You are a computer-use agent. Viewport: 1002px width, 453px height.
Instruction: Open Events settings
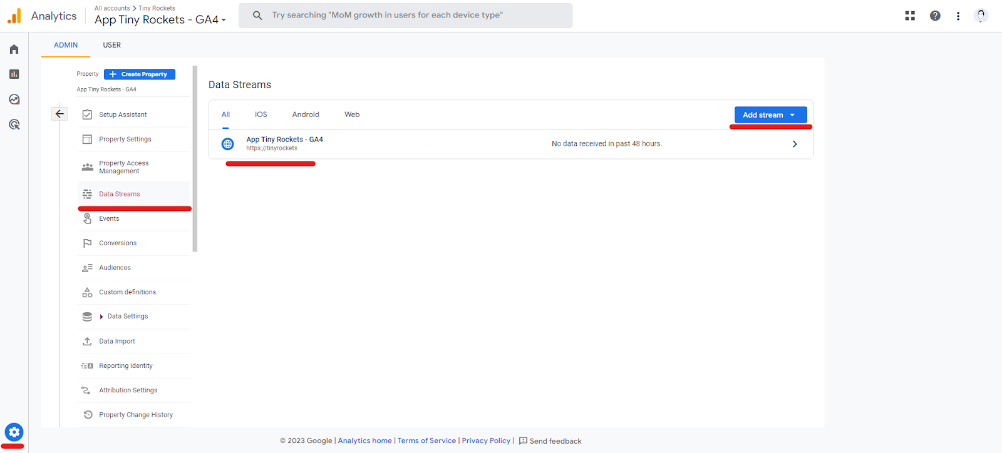[133, 218]
